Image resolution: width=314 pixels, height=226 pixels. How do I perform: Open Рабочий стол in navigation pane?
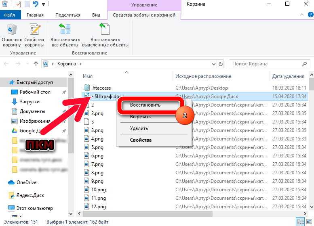[x=35, y=92]
